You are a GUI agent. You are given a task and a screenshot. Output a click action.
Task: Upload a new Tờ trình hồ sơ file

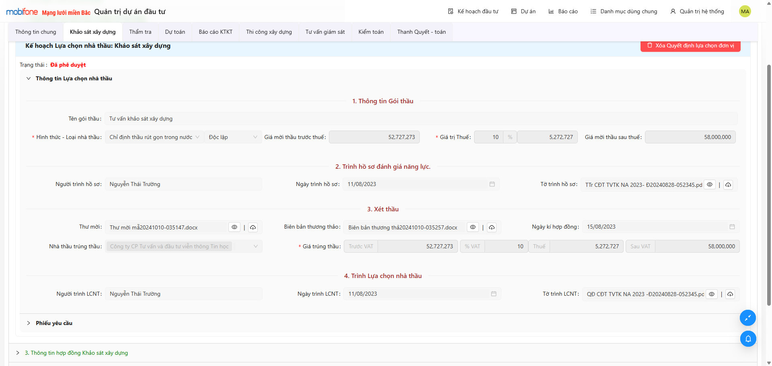728,185
